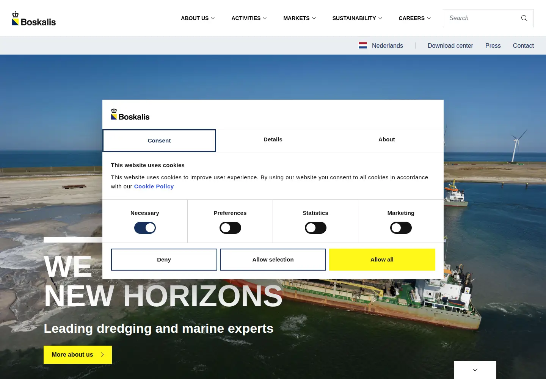Viewport: 546px width, 379px height.
Task: Expand the Careers menu
Action: click(415, 18)
